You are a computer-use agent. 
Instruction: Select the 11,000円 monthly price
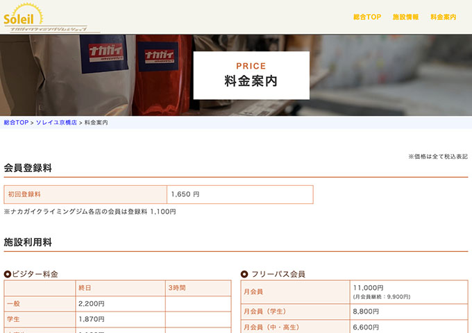[x=368, y=288]
